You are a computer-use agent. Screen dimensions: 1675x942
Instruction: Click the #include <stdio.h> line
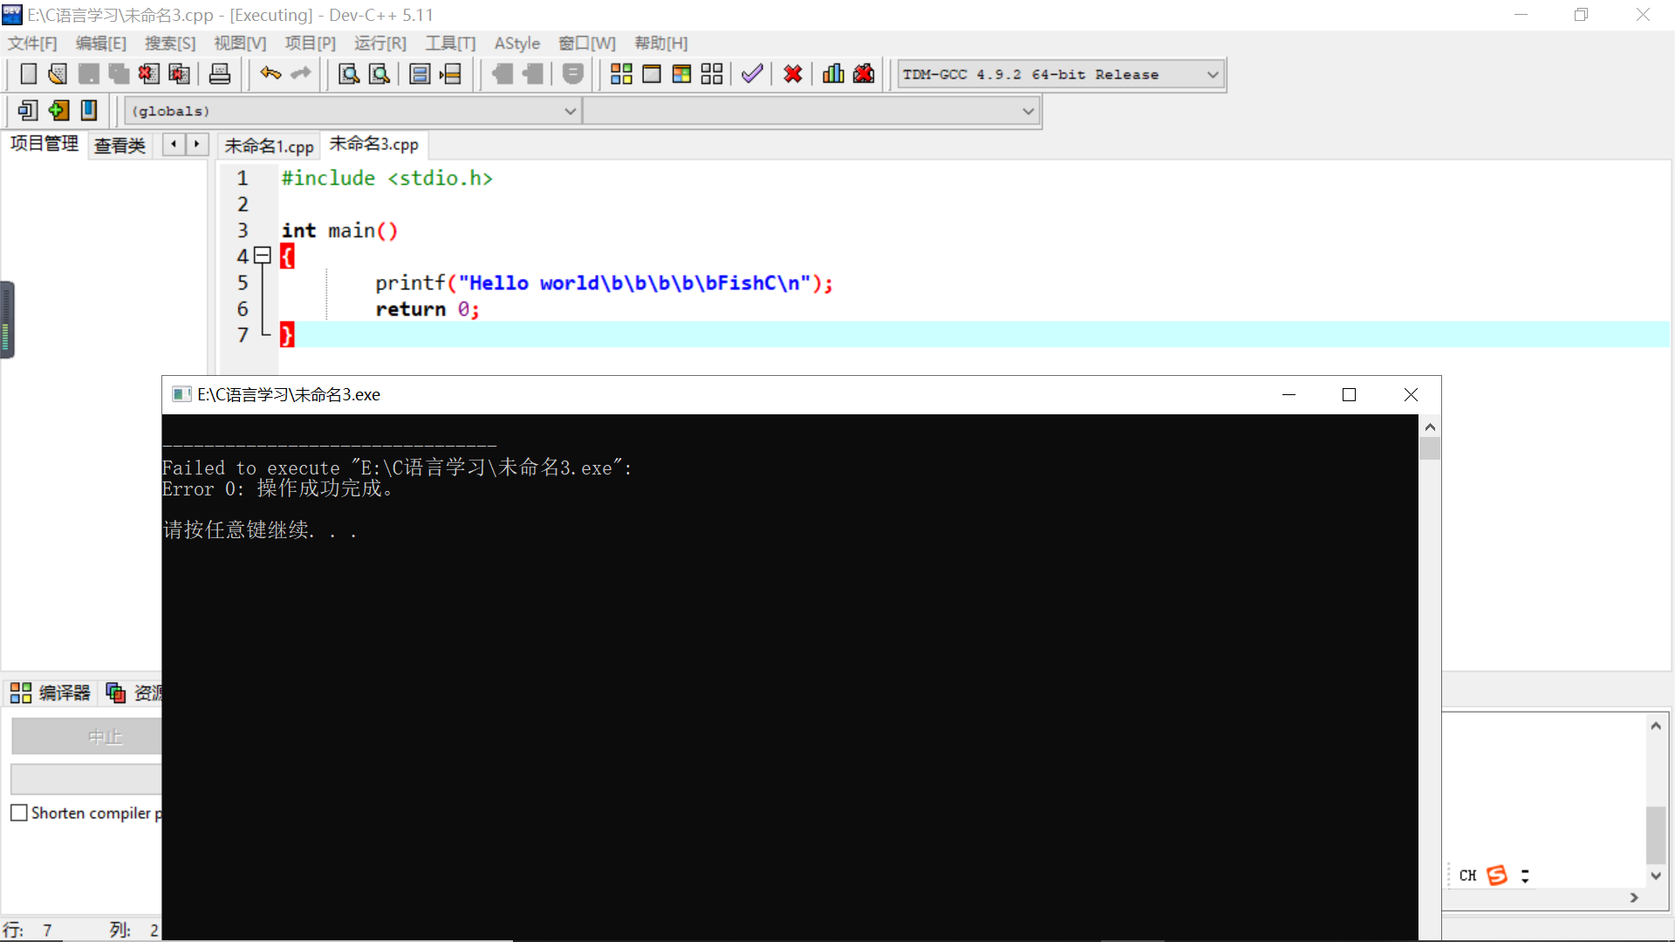pyautogui.click(x=386, y=178)
